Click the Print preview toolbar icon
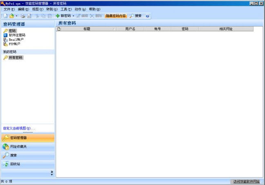 (29, 16)
